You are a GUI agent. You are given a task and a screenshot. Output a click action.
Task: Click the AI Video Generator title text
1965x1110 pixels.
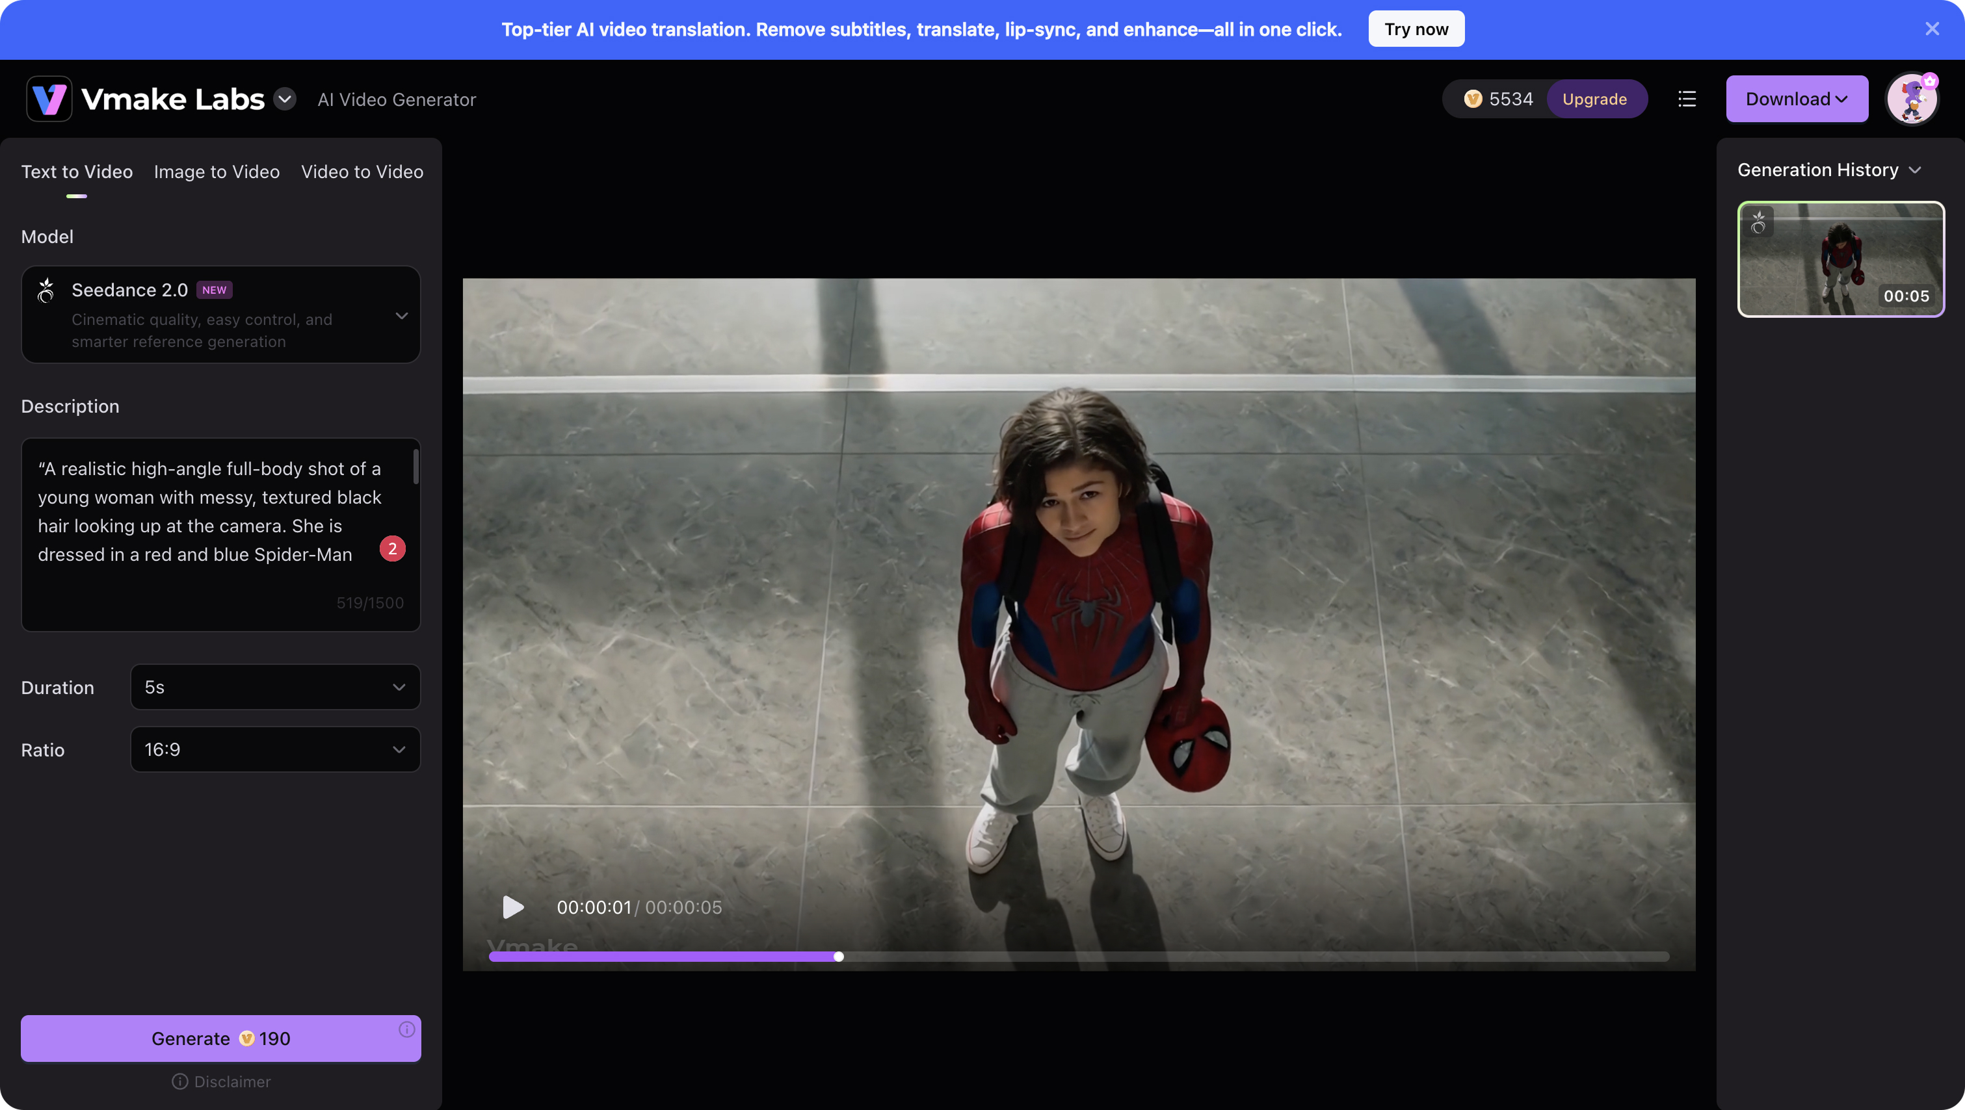pos(397,100)
